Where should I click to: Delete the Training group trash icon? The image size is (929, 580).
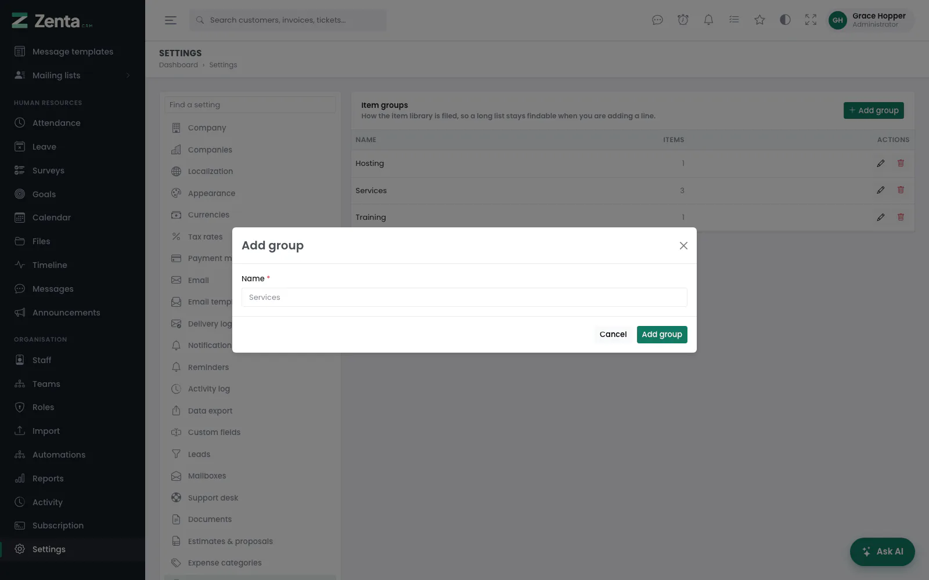coord(901,217)
